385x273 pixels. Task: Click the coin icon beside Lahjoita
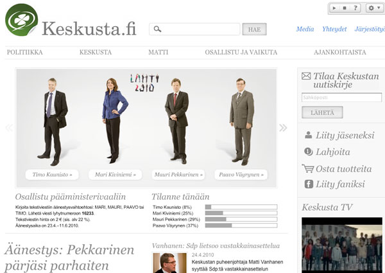pos(309,152)
